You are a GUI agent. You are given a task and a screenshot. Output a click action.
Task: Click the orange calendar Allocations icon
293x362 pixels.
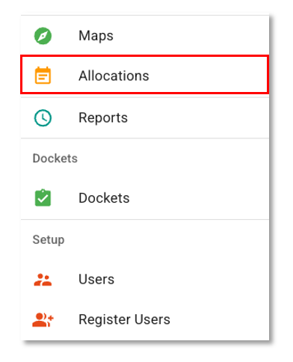(x=43, y=76)
